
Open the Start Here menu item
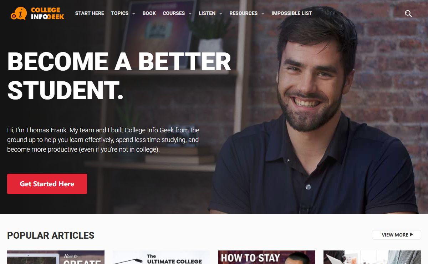pos(90,13)
